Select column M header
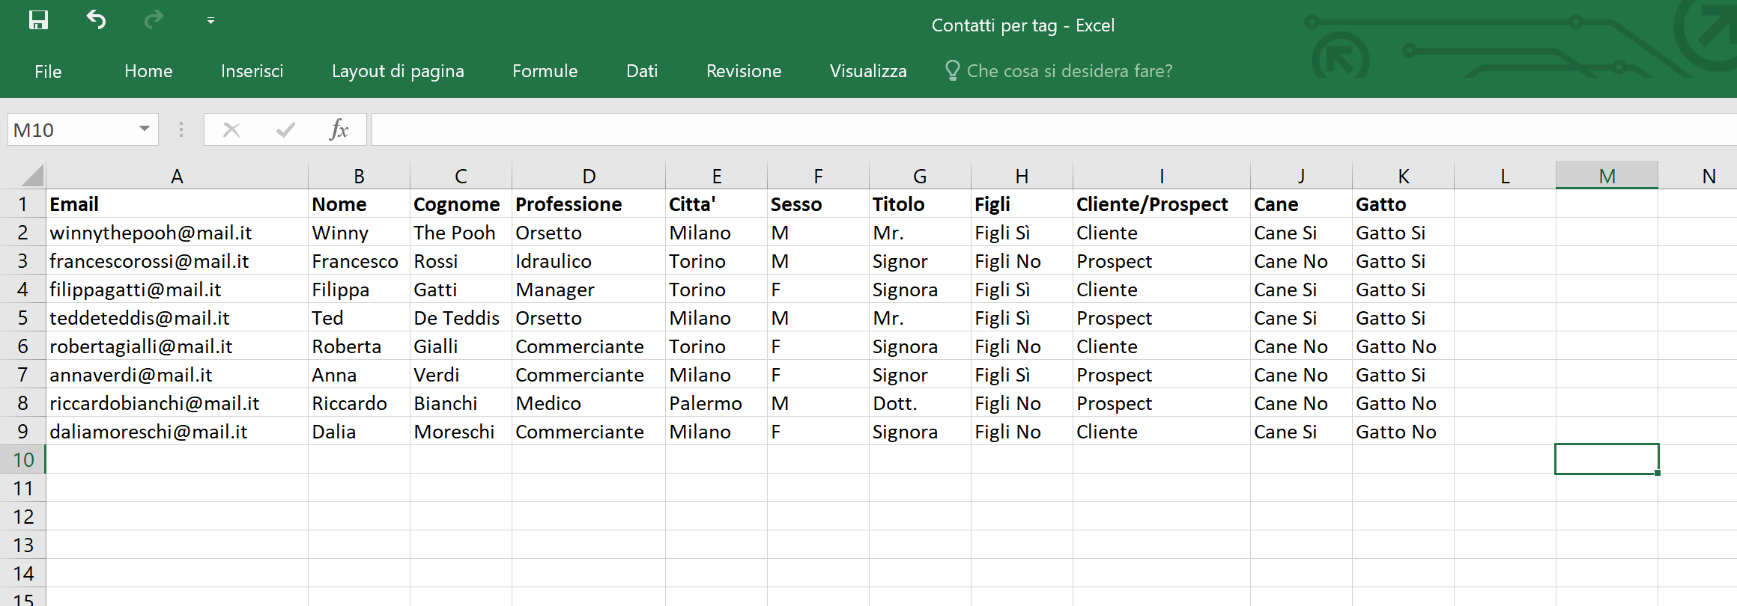1737x606 pixels. coord(1607,176)
